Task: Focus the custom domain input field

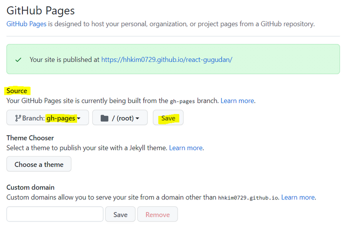Action: click(55, 214)
